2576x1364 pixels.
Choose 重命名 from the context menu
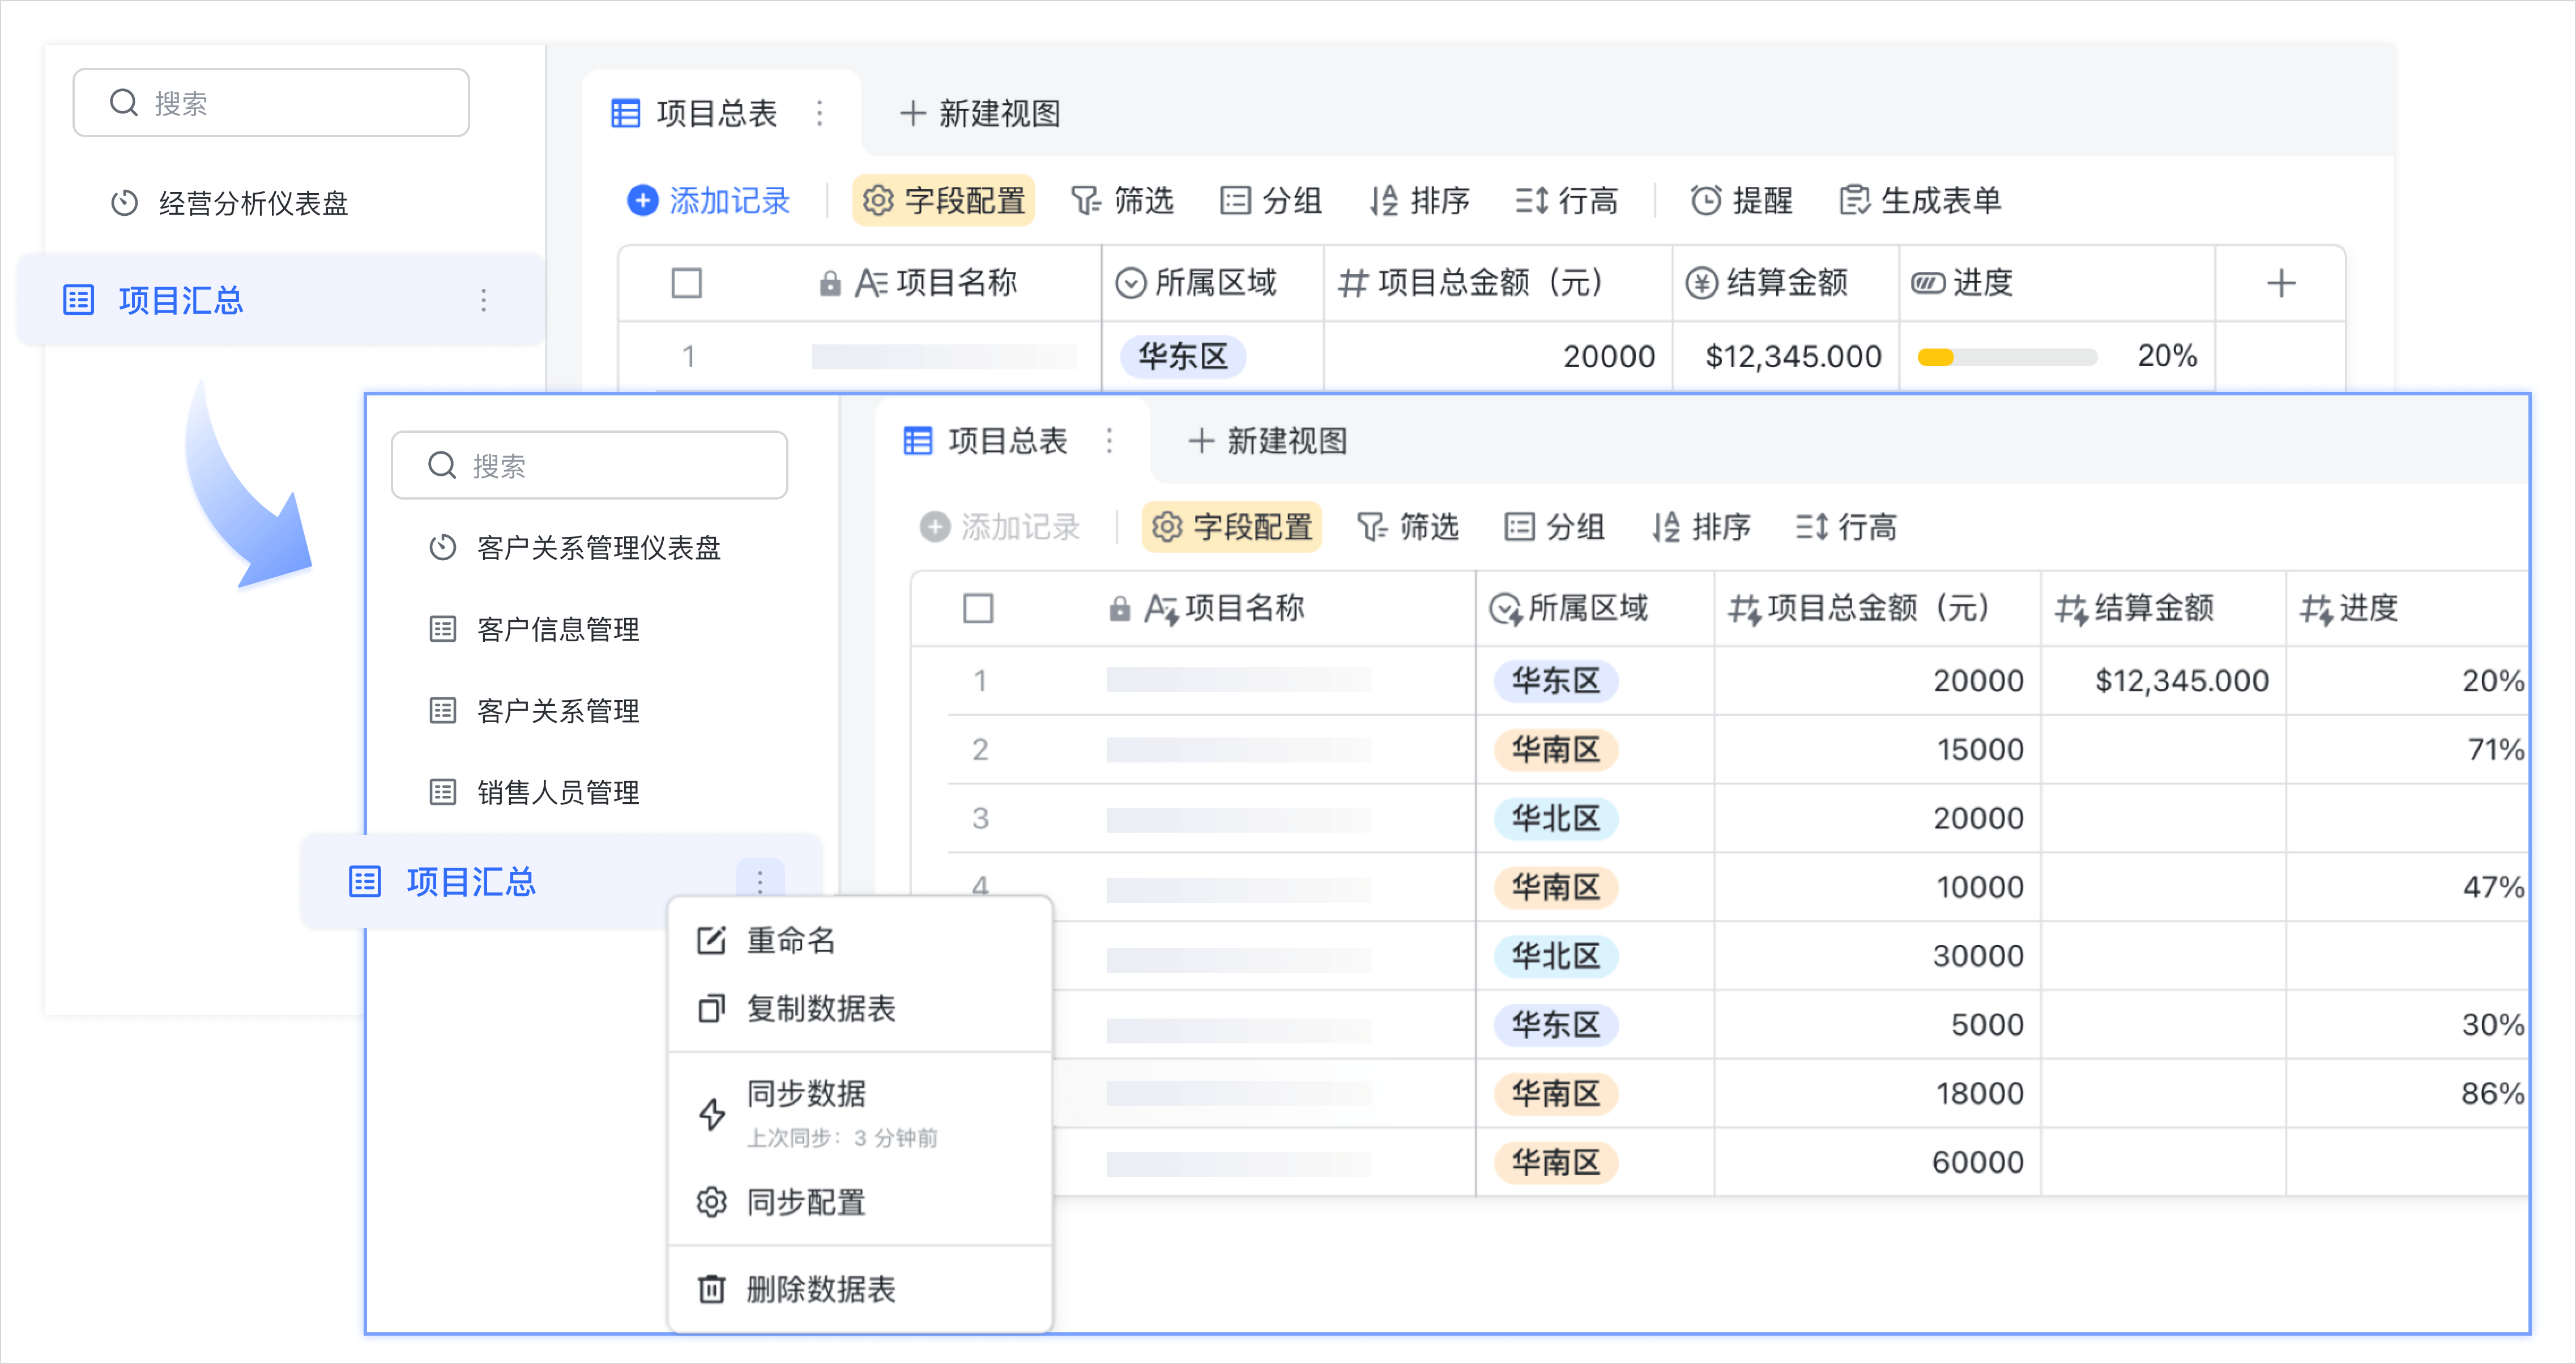[x=860, y=940]
